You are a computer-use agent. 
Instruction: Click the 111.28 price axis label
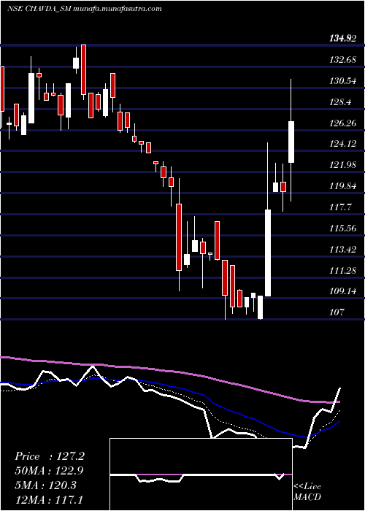click(x=342, y=271)
